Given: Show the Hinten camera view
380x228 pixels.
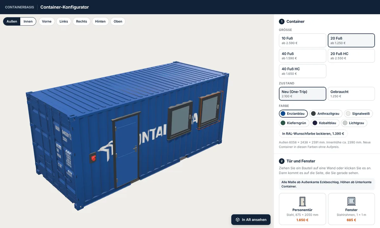Looking at the screenshot, I should pos(100,22).
